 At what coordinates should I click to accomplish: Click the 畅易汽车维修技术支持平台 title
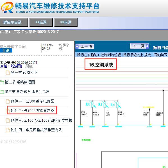57,6
